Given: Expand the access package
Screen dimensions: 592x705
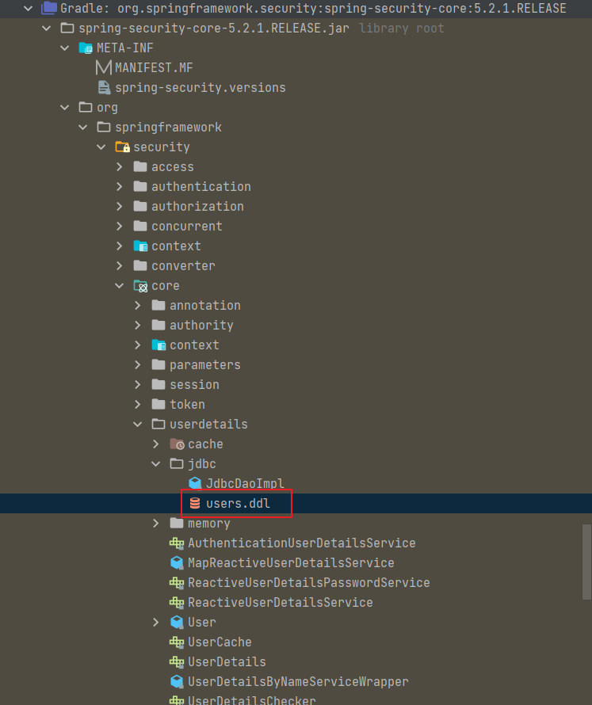Looking at the screenshot, I should pos(119,167).
